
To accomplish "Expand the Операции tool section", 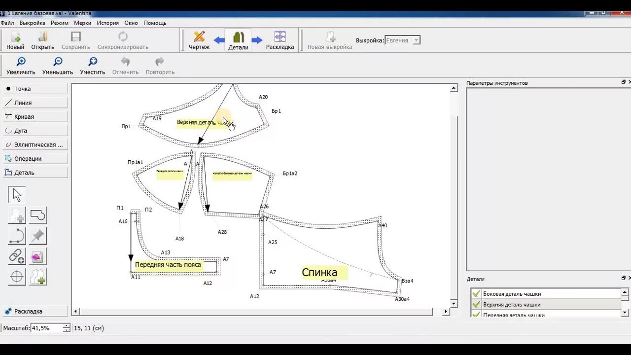I will 35,159.
